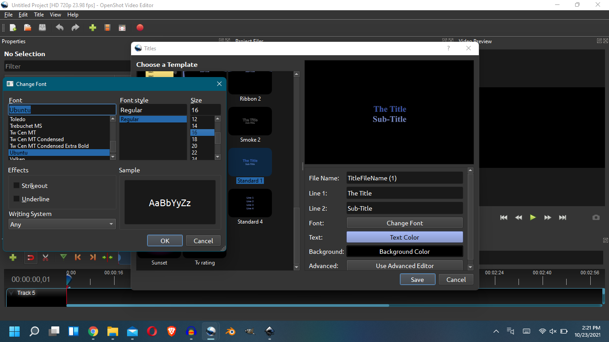This screenshot has width=609, height=342.
Task: Enable the Underline effect
Action: 16,199
